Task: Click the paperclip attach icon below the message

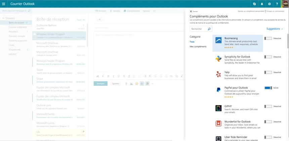Action: click(x=126, y=84)
